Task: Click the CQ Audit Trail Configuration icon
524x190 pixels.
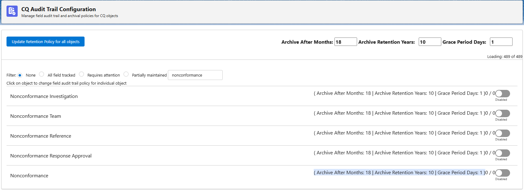Action: click(x=12, y=11)
